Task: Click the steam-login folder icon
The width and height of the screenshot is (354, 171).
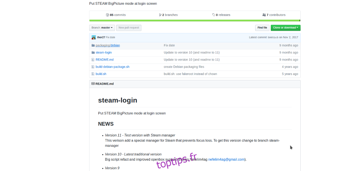Action: tap(93, 53)
